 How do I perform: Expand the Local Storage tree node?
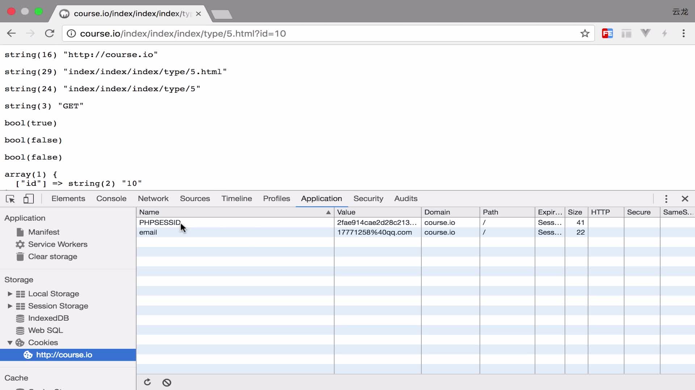[x=10, y=294]
